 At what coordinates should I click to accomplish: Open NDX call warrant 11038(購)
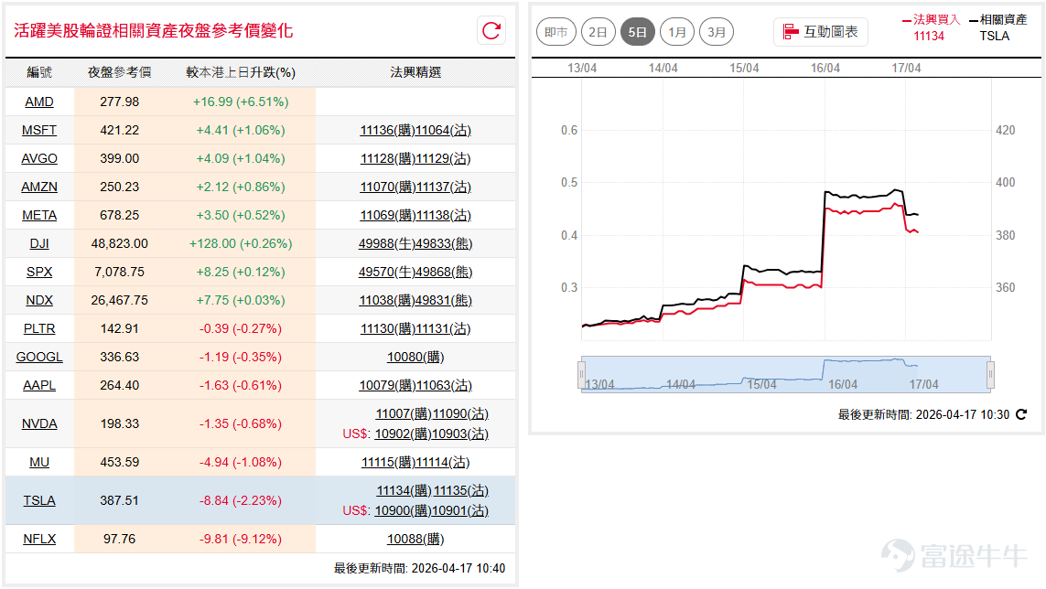387,300
